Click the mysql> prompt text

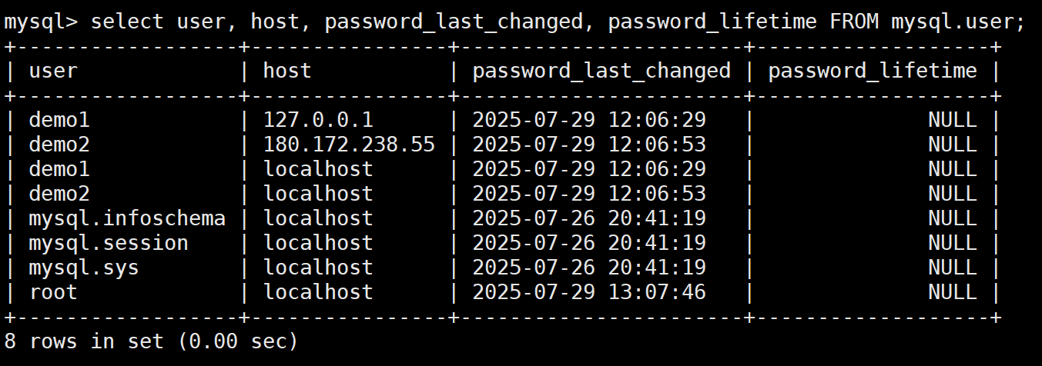click(40, 22)
